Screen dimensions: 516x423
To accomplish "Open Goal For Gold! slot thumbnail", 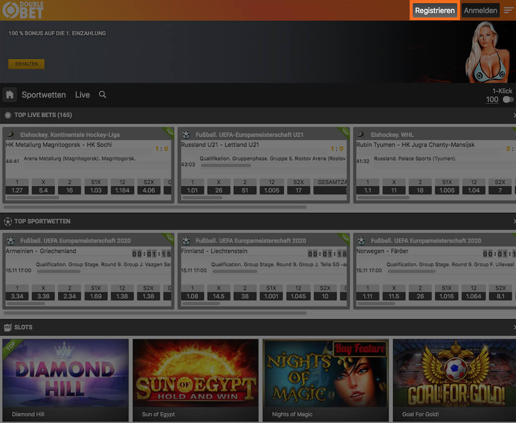I will tap(455, 380).
